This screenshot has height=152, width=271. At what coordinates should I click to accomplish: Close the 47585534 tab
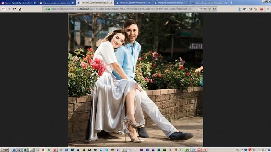(x=149, y=3)
